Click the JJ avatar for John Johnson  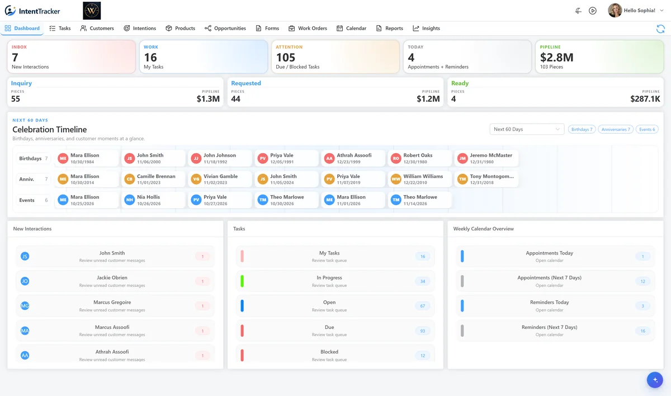pos(196,159)
